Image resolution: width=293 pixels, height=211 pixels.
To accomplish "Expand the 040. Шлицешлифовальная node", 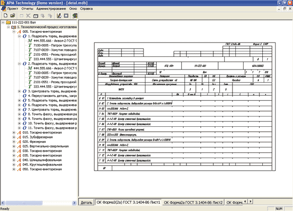I will coord(13,160).
